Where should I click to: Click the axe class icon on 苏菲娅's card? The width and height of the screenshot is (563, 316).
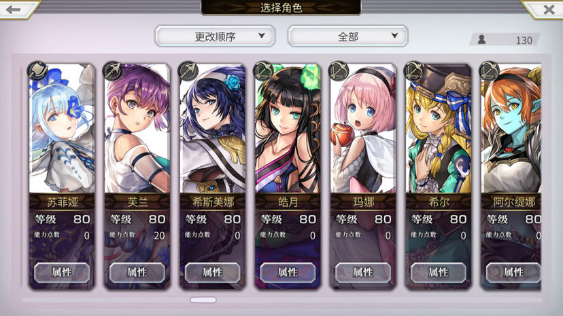tap(37, 71)
